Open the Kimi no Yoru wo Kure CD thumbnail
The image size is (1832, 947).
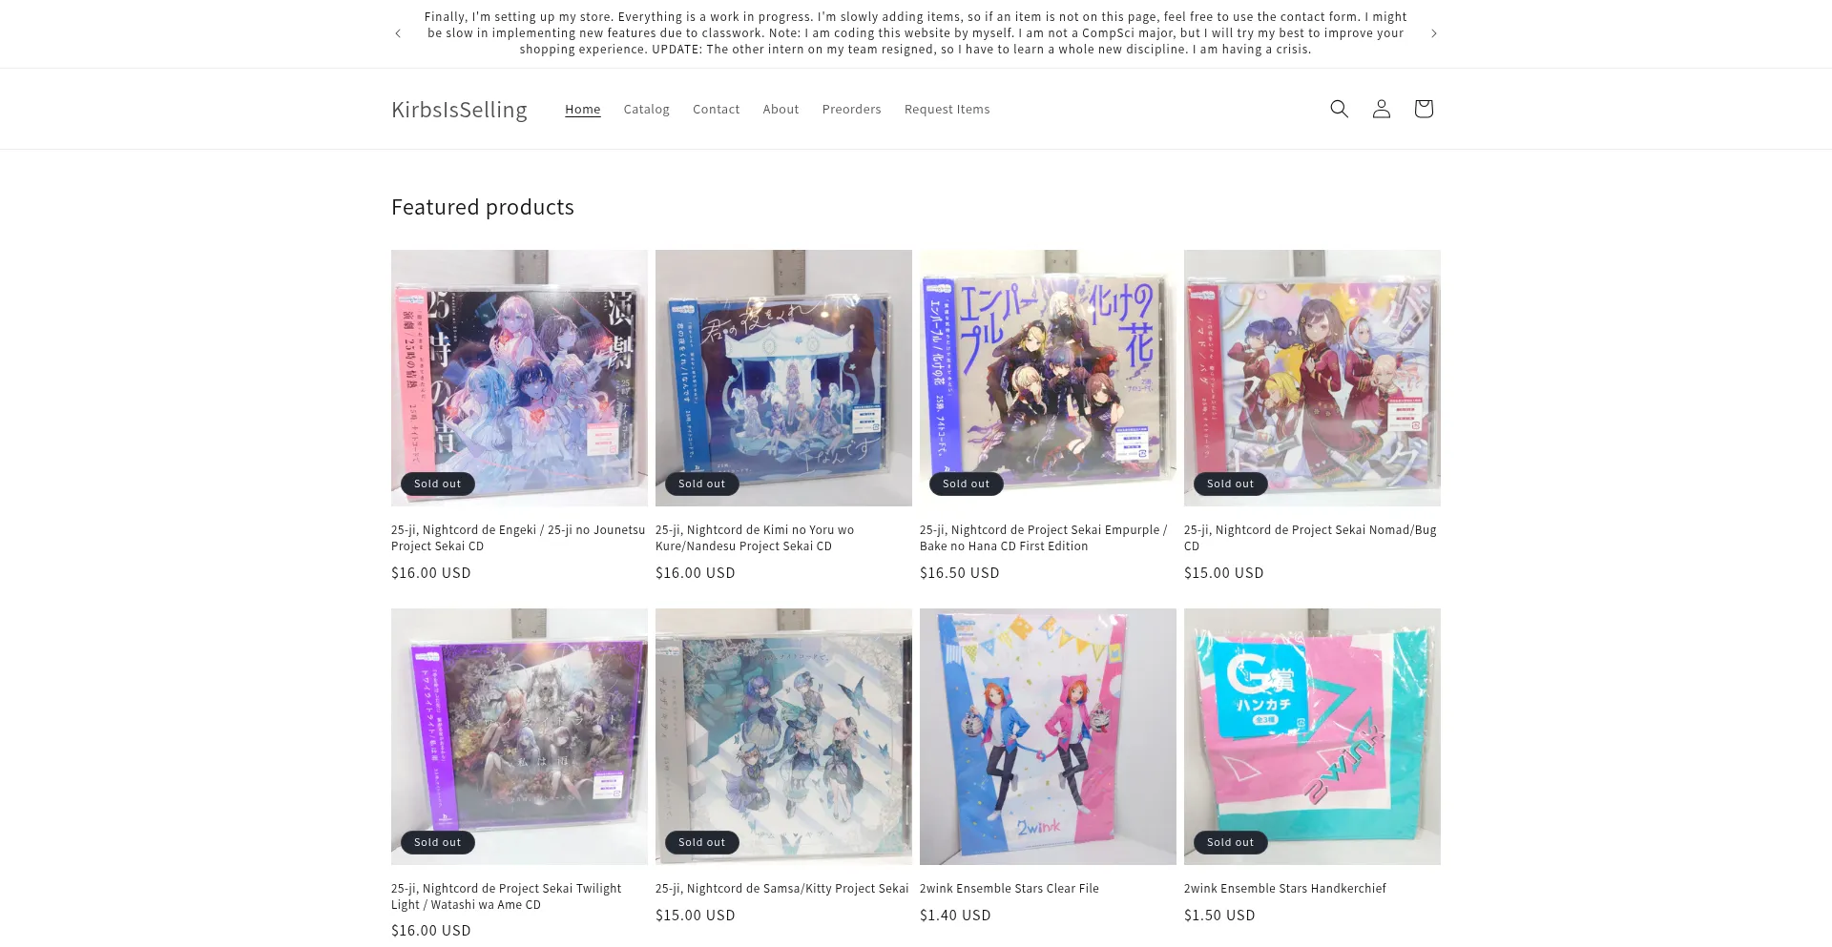point(783,378)
